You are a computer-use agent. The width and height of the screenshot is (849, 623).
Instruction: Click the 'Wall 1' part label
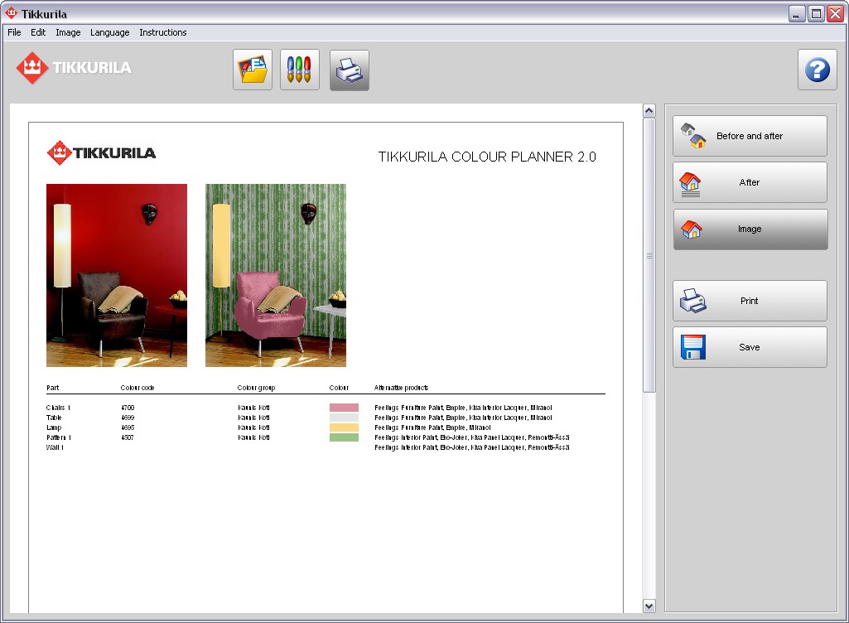point(55,447)
